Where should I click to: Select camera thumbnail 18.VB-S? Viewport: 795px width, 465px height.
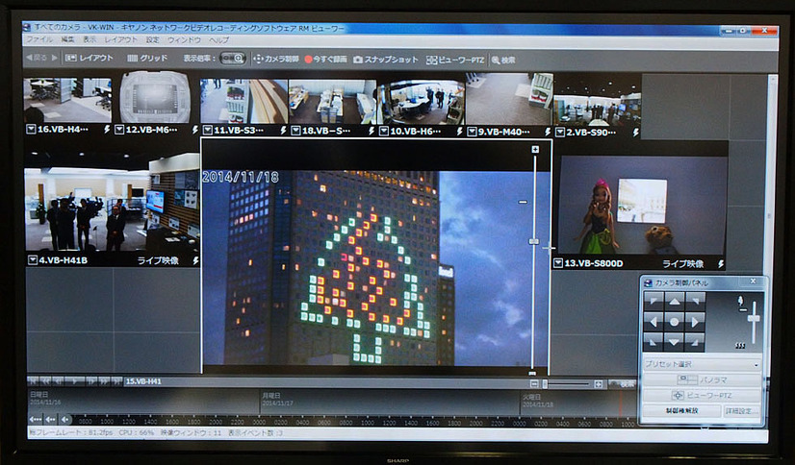[332, 101]
